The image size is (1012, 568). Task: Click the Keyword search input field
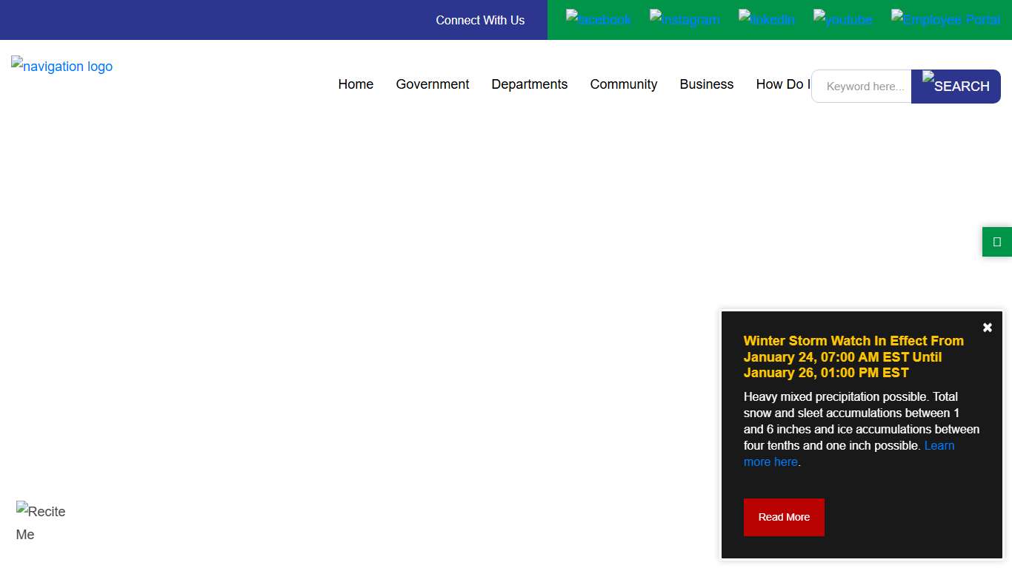tap(863, 87)
